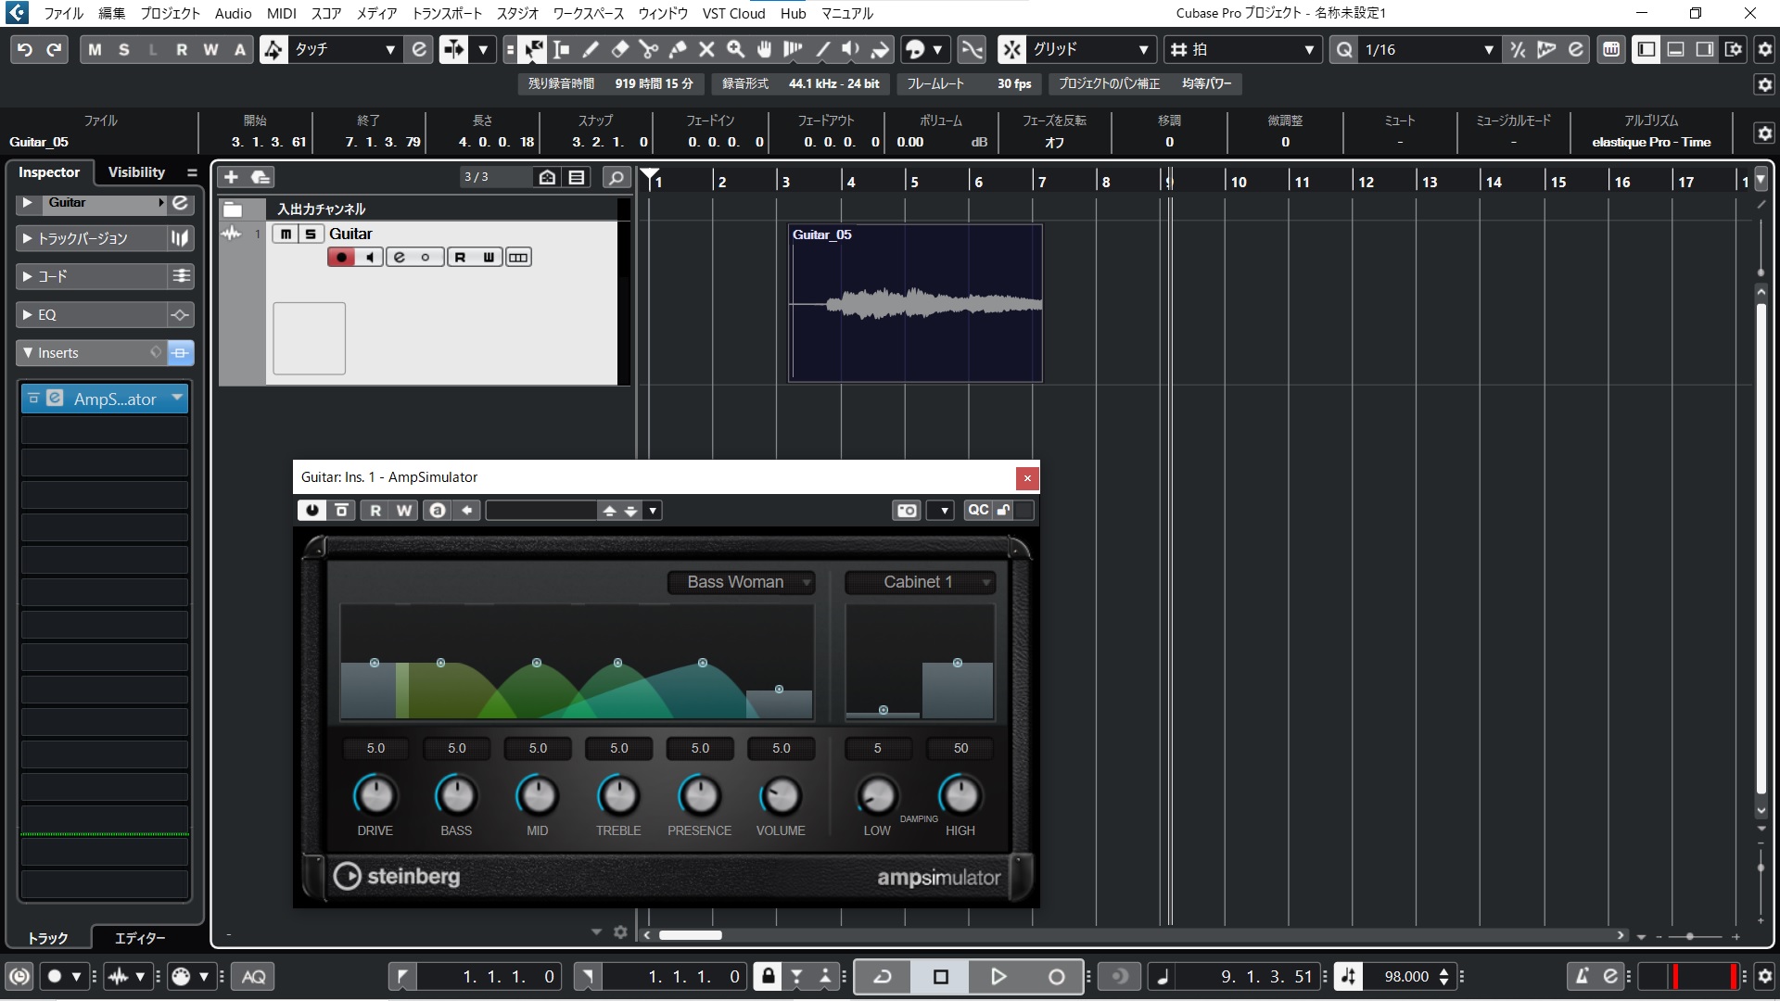Image resolution: width=1780 pixels, height=1001 pixels.
Task: Select the Erase tool
Action: point(619,49)
